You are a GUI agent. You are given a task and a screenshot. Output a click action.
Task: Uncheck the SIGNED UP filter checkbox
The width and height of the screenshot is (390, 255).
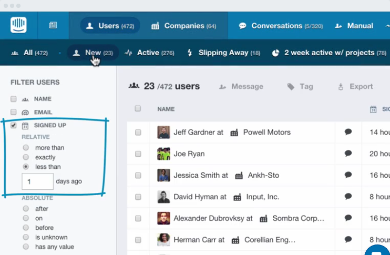pos(14,125)
